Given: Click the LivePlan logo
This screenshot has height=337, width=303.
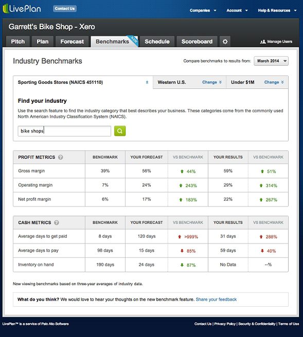Looking at the screenshot, I should coord(22,9).
